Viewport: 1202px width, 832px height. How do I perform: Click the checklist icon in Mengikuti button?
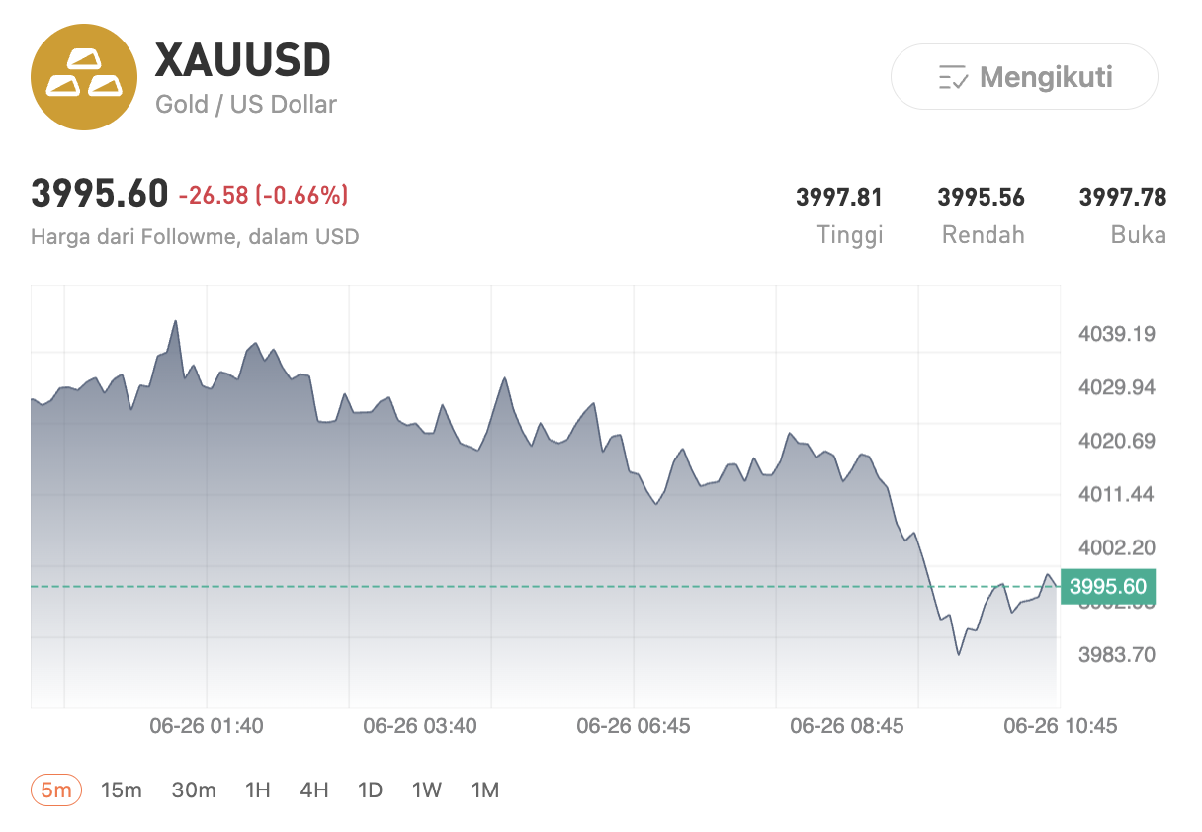pyautogui.click(x=953, y=77)
